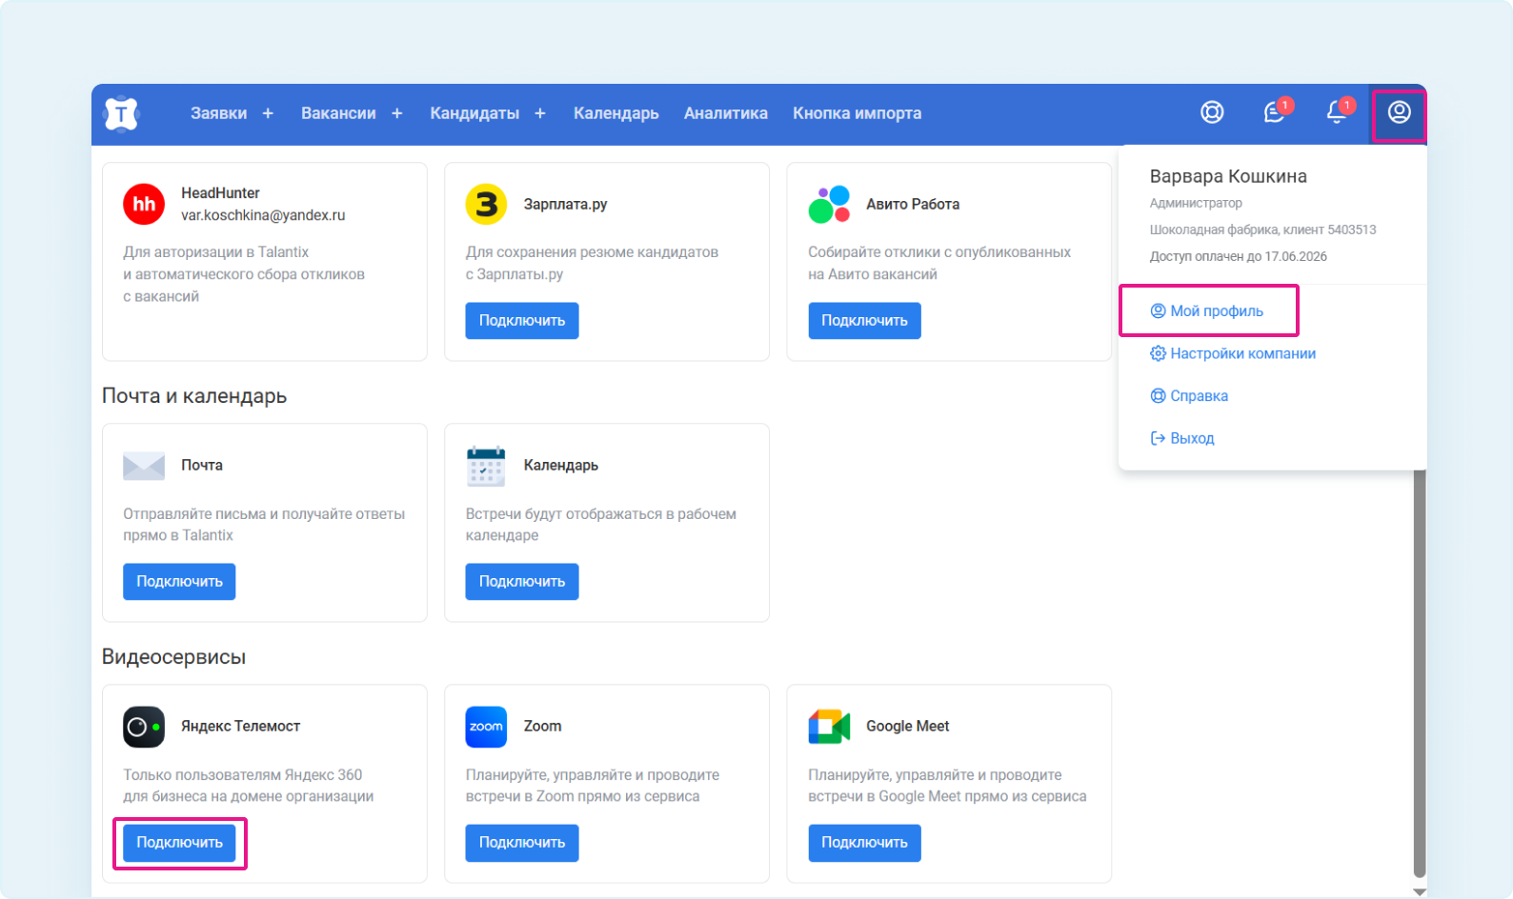Open Настройки компании from the user menu

1241,353
